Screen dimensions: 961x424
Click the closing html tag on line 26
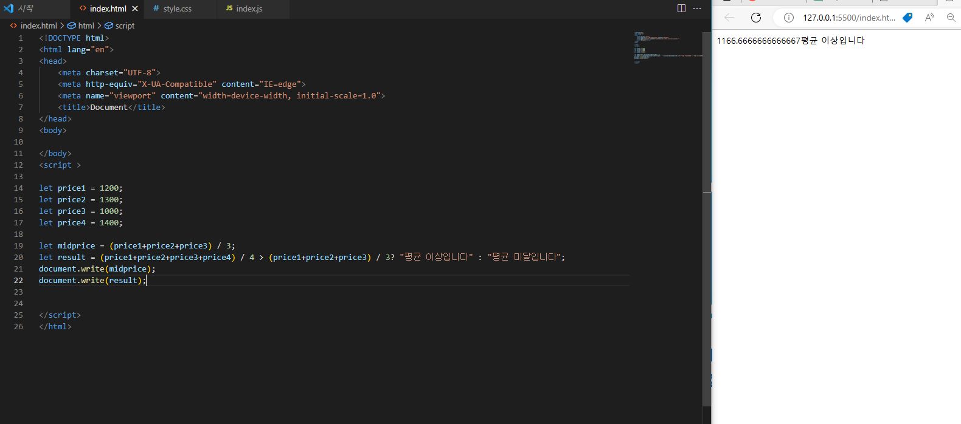[55, 326]
